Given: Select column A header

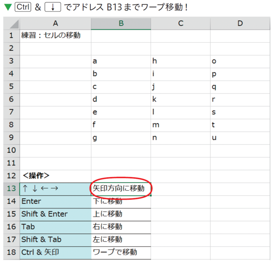Looking at the screenshot, I should tap(55, 23).
